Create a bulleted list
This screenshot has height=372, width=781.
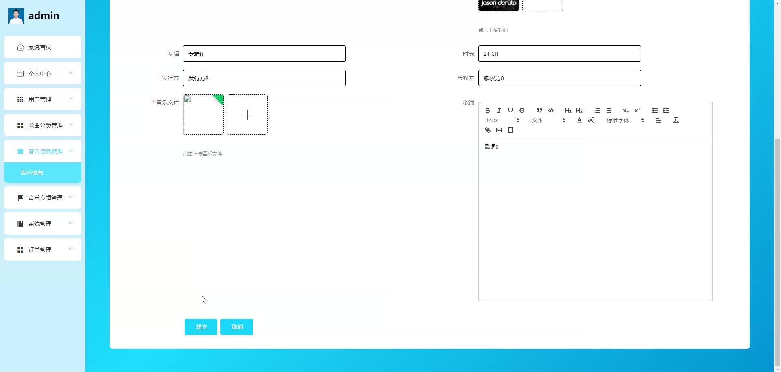[608, 110]
